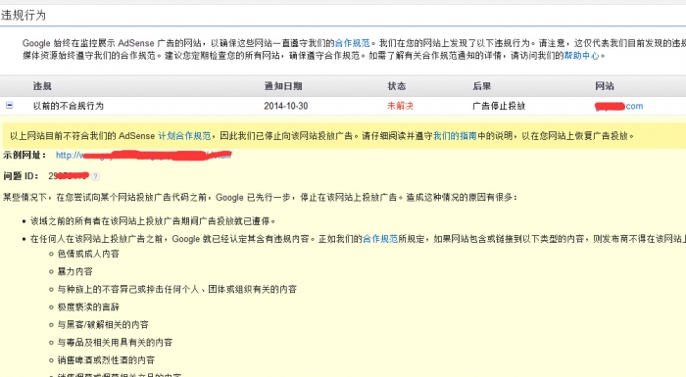Click the 违规行为 page heading
Viewport: 686px width, 377px height.
click(x=24, y=16)
